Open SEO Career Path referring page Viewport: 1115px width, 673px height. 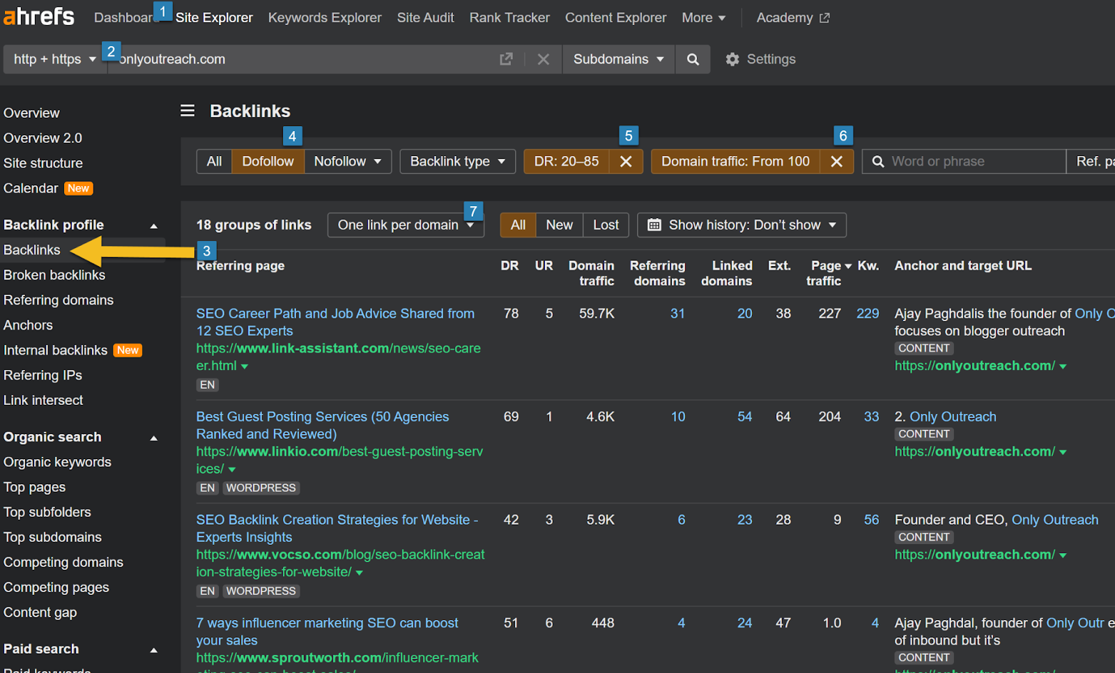[x=335, y=323]
